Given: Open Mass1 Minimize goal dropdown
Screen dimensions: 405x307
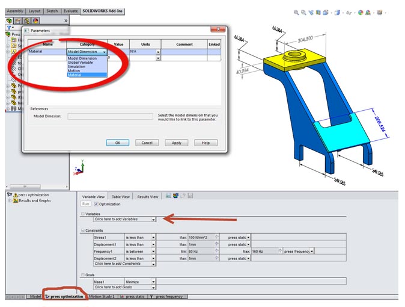Looking at the screenshot, I should 153,282.
